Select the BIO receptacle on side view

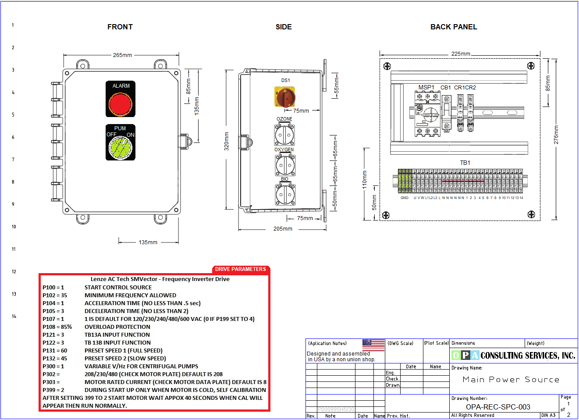pos(285,194)
